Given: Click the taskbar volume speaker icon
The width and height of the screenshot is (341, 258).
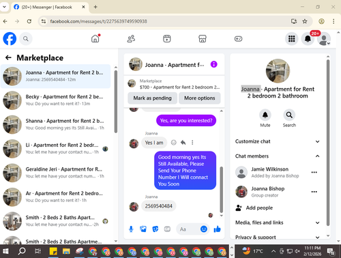Looking at the screenshot, I should pos(297,251).
